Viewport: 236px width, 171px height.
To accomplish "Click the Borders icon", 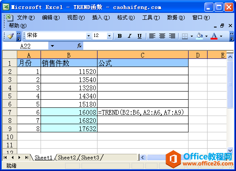I will [185, 36].
